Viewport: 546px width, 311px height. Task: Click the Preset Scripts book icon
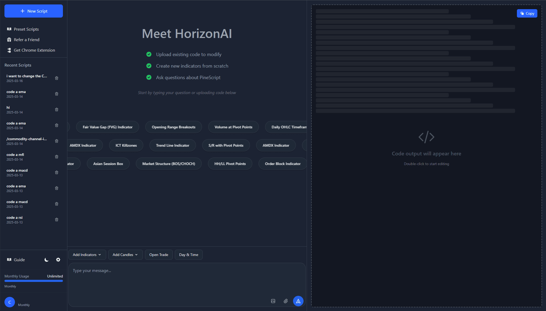click(9, 29)
